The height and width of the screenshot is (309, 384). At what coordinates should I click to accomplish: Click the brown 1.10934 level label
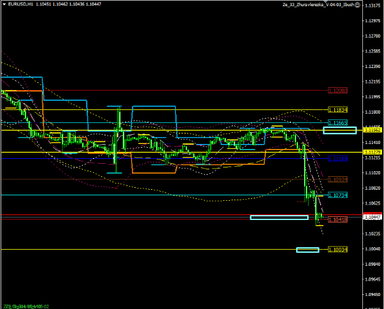point(338,179)
